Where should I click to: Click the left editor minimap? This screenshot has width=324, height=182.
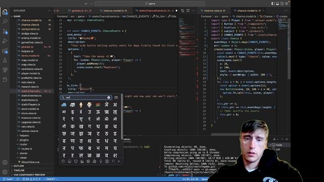(x=187, y=37)
